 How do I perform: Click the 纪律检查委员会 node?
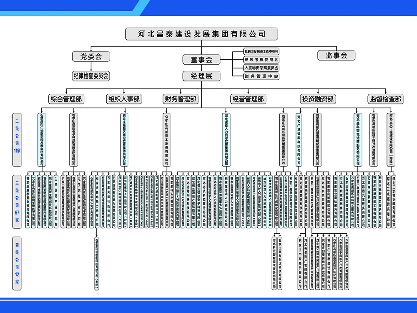(x=90, y=76)
